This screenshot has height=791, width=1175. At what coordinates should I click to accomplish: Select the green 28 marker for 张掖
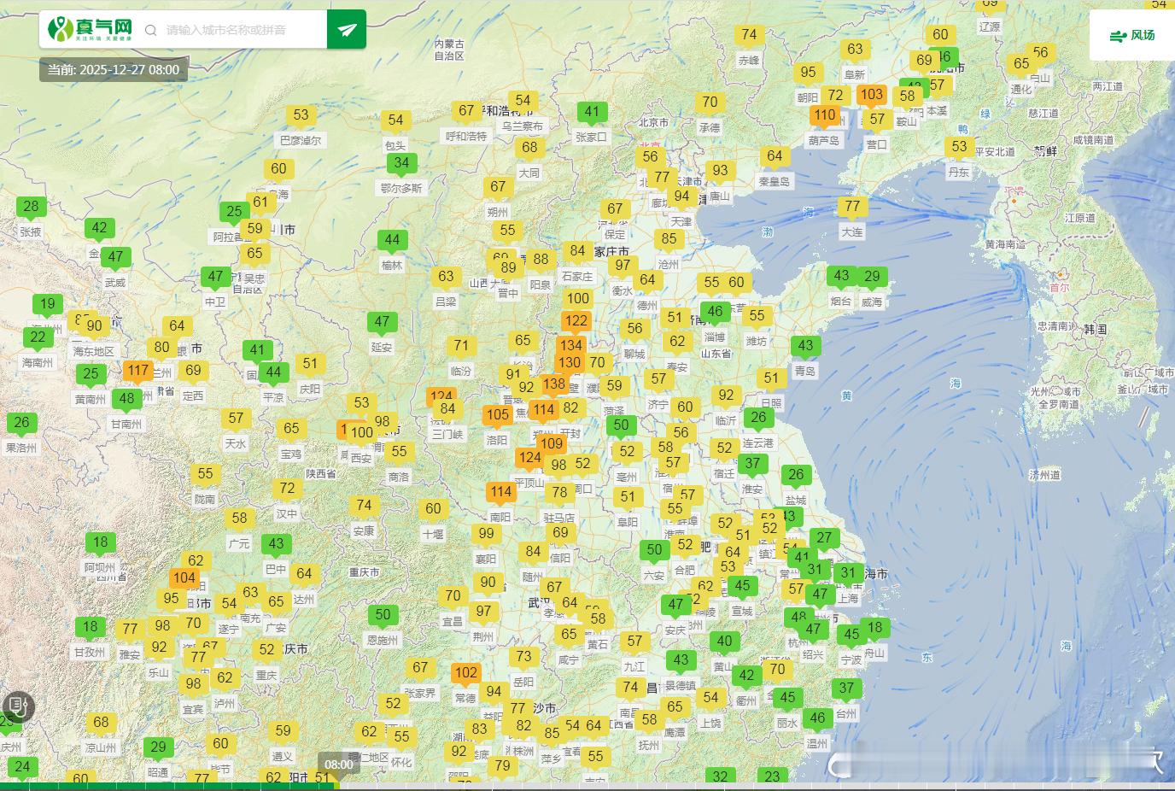point(31,208)
